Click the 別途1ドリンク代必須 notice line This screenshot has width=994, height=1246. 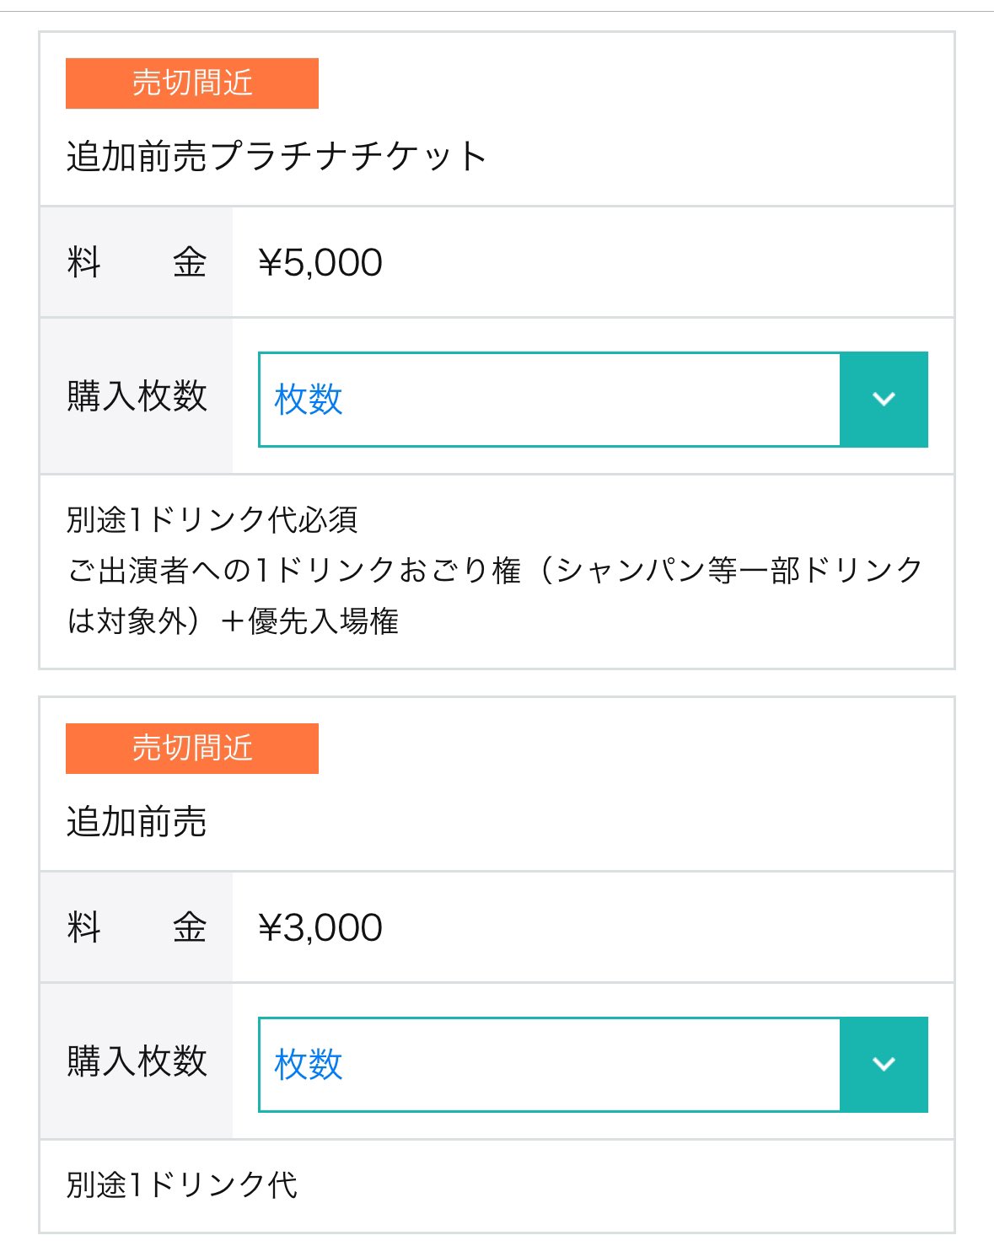(x=212, y=520)
